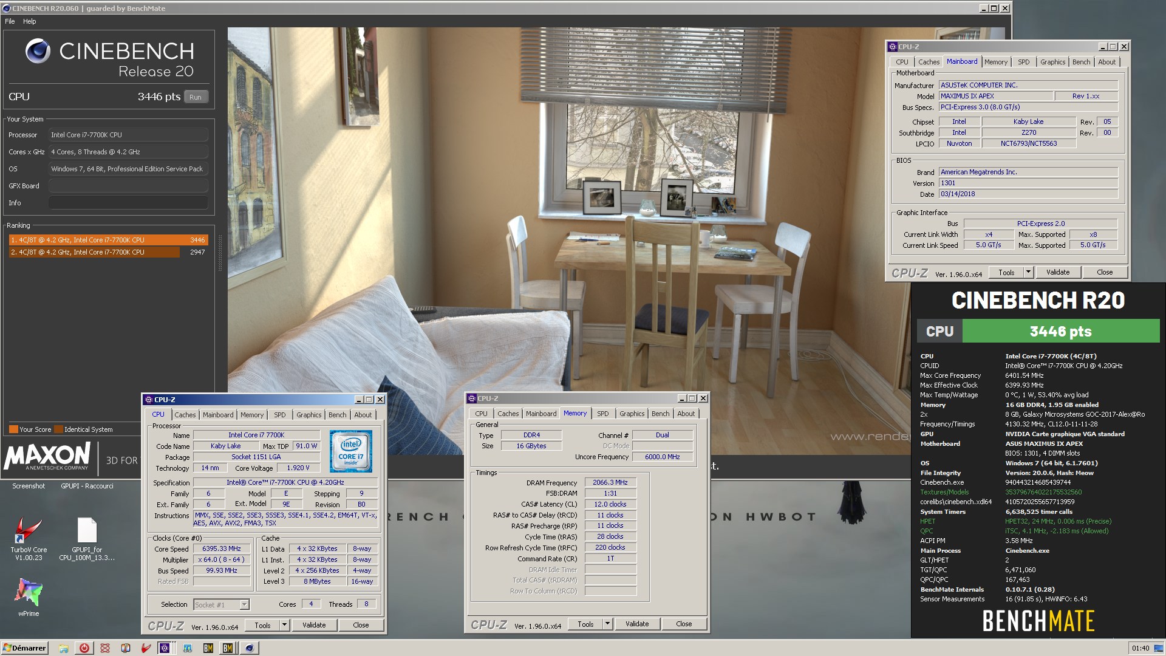Click the Core Speed value 6395.33 MHz
This screenshot has width=1166, height=656.
(222, 548)
